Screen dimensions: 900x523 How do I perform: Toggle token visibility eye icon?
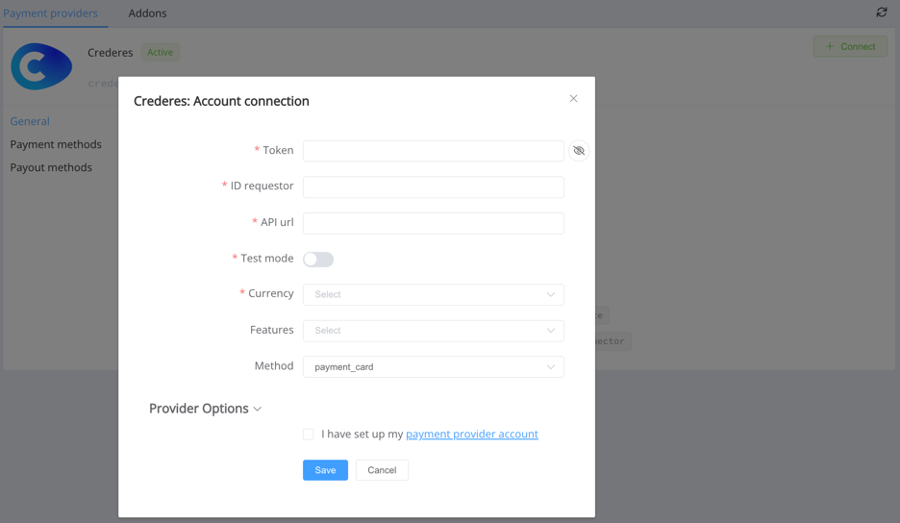579,151
